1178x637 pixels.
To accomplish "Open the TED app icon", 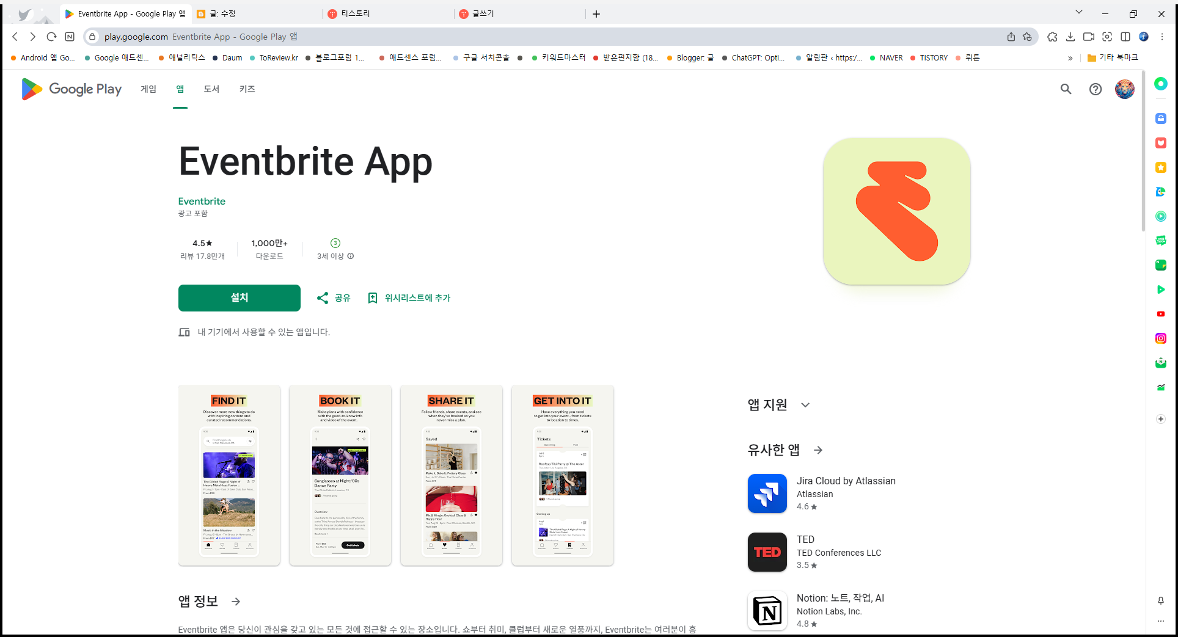I will click(767, 552).
